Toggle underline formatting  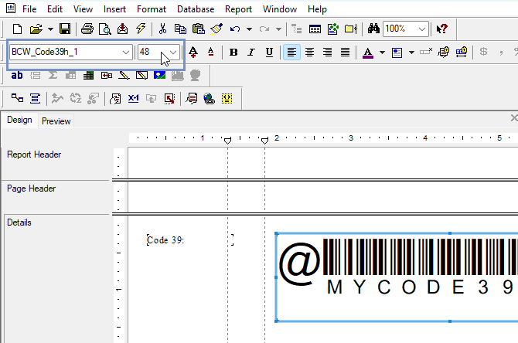tap(269, 53)
